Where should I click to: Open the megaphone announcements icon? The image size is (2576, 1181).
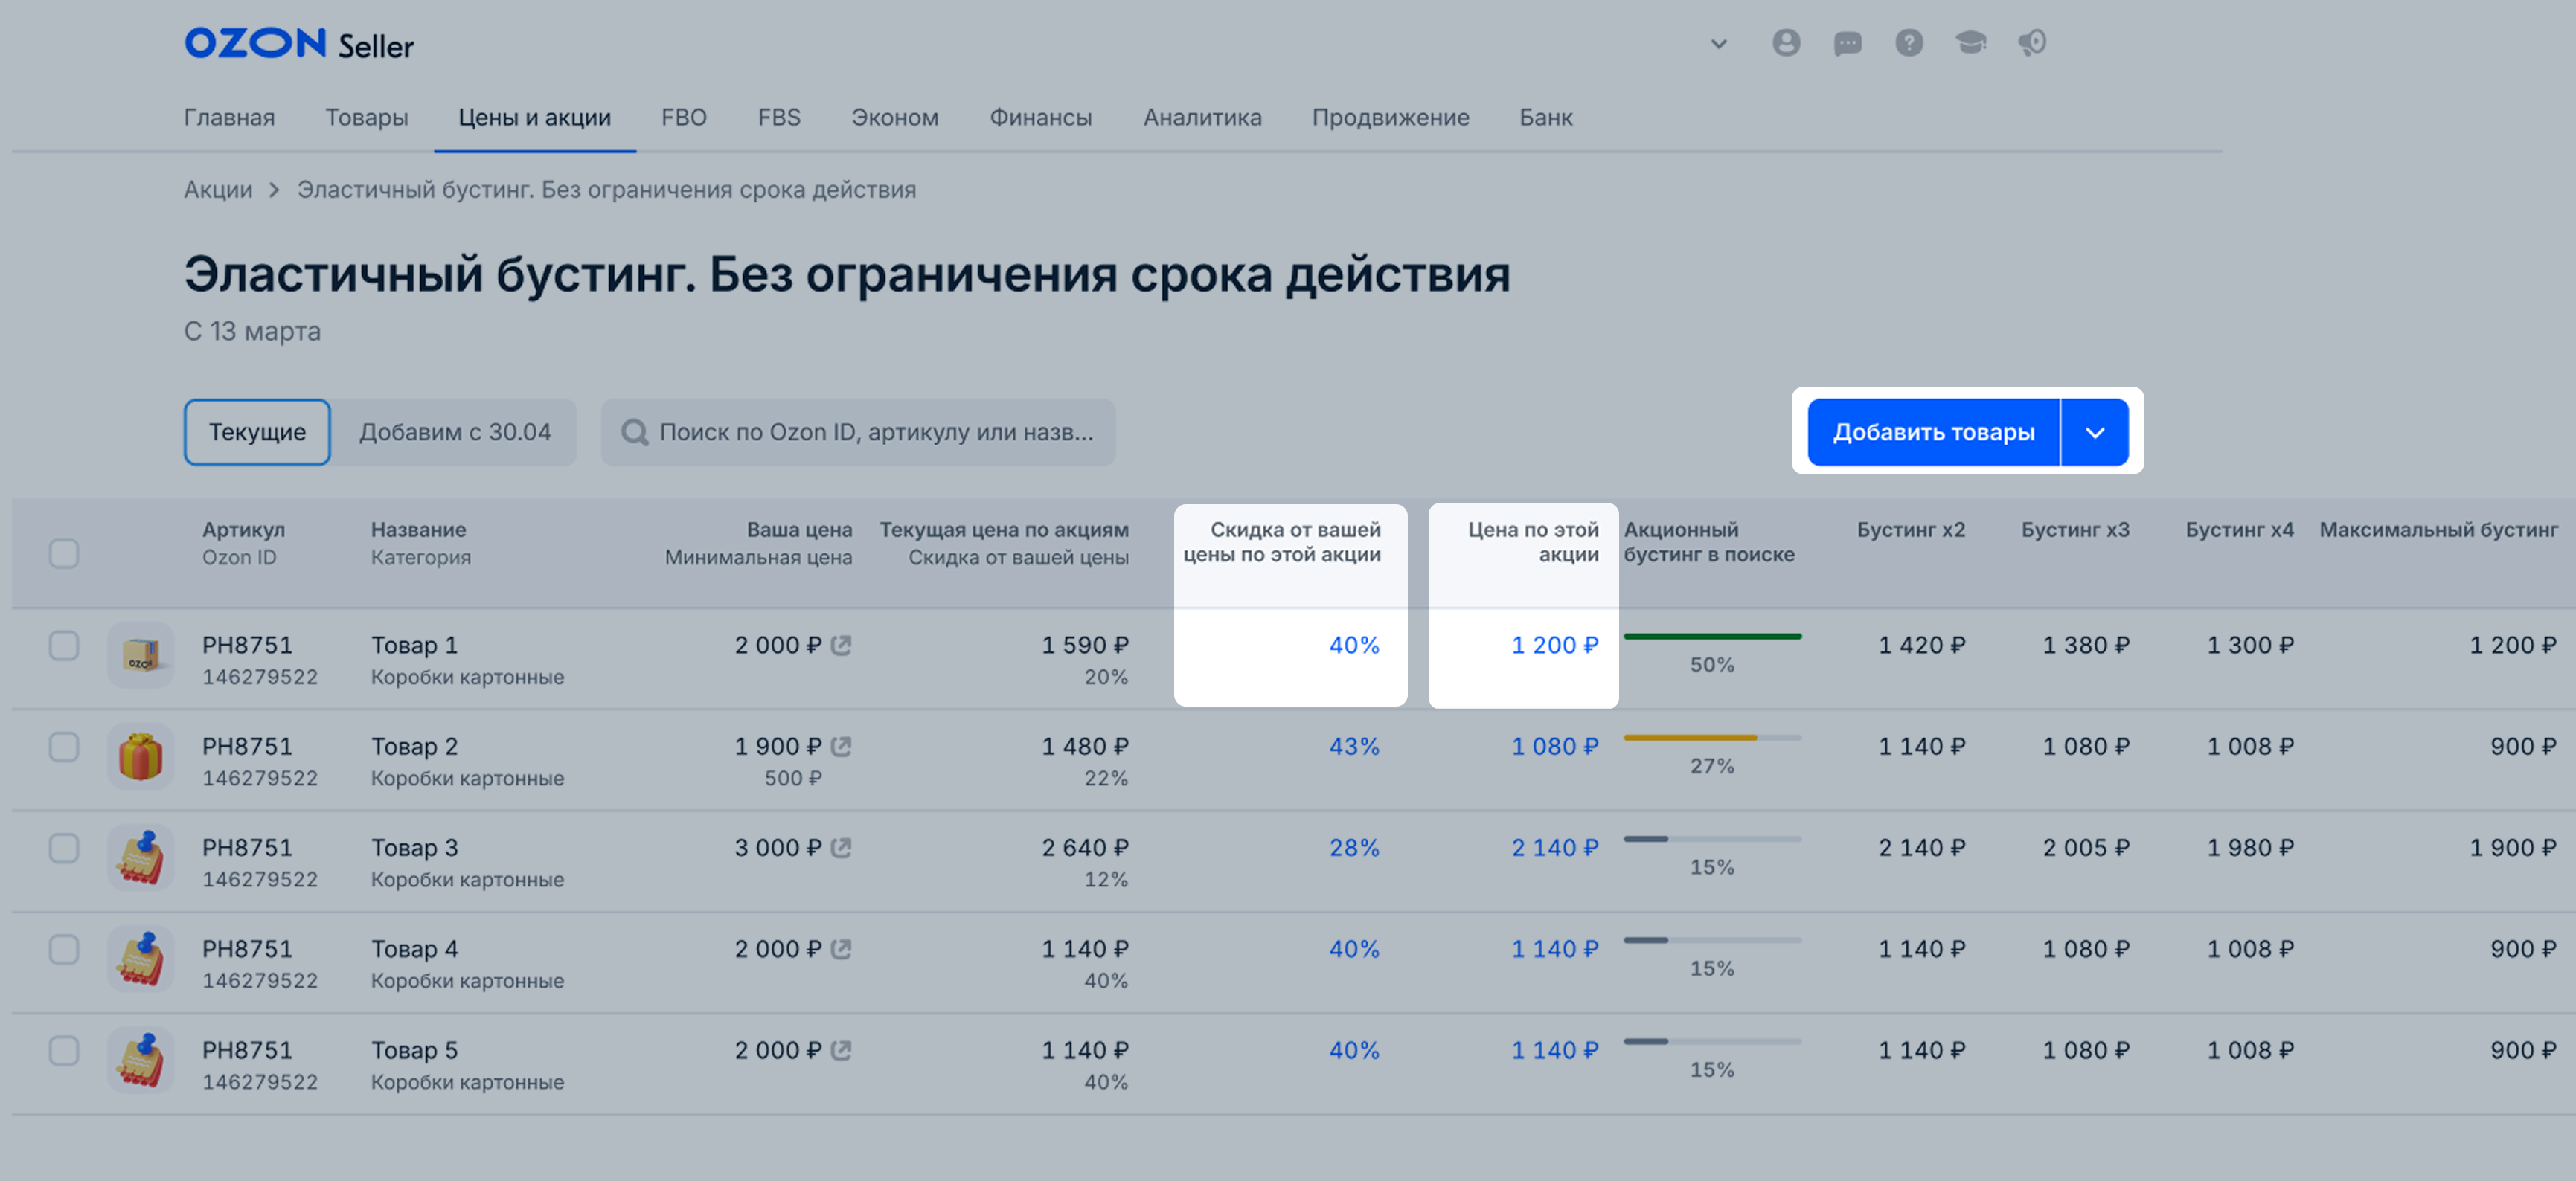[2032, 43]
